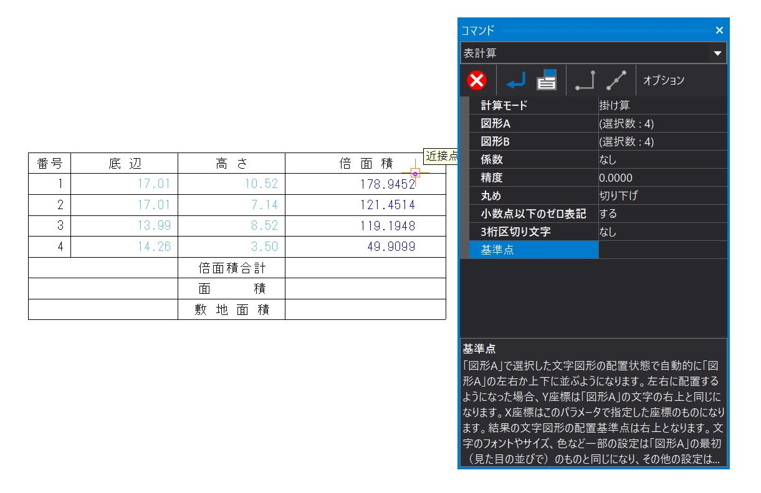Click the 精度 value 0.0000
This screenshot has height=493, width=761.
[x=662, y=177]
